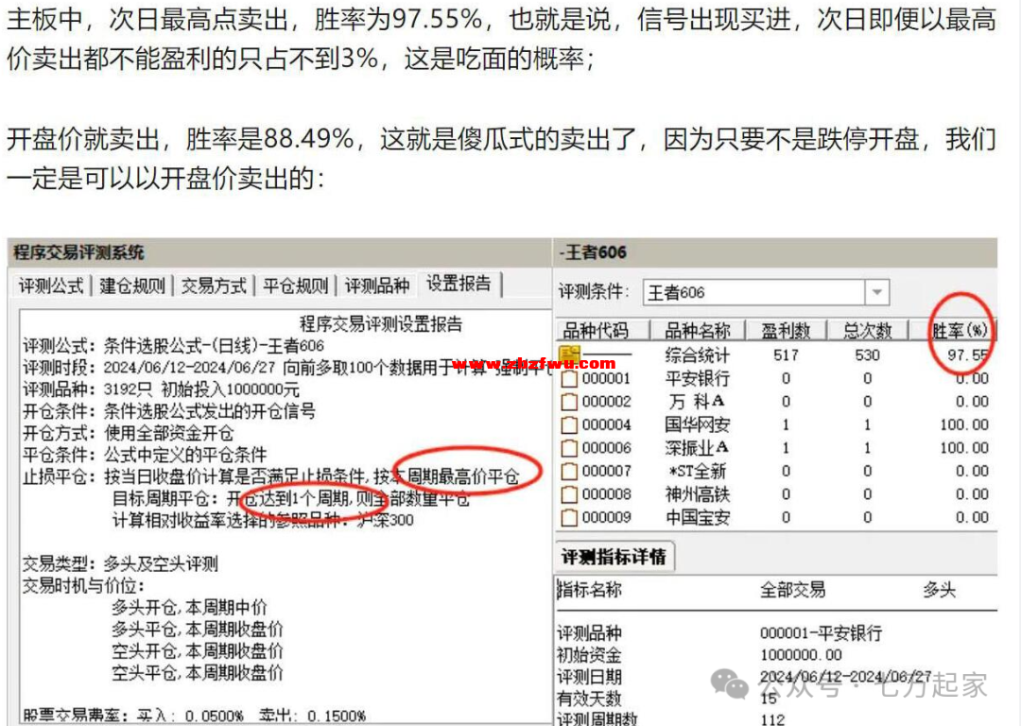The image size is (1021, 726).
Task: Click the icon beside stock code 000008
Action: (x=569, y=494)
